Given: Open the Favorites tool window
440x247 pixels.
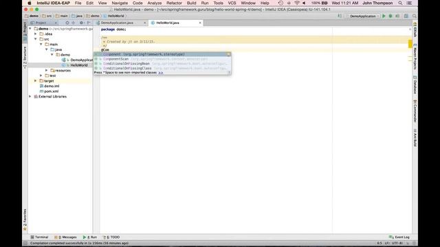Looking at the screenshot, I should [25, 220].
